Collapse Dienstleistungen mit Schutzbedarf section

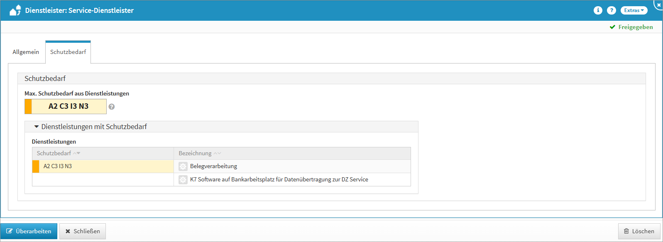pyautogui.click(x=37, y=127)
